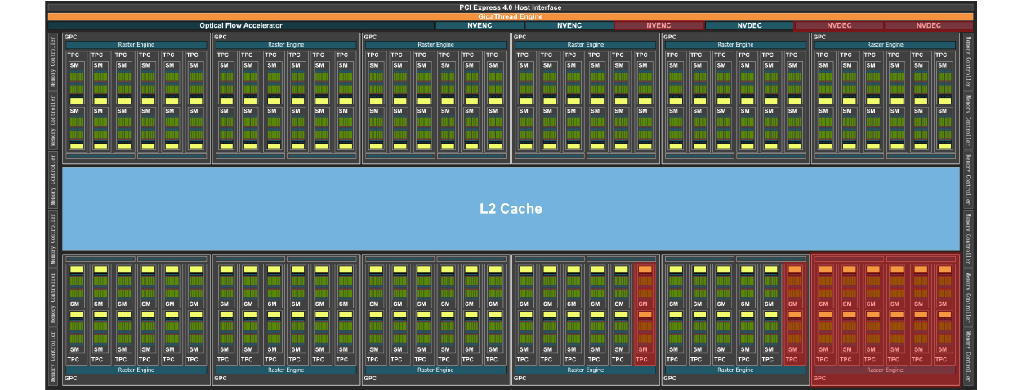This screenshot has height=390, width=1022.
Task: Select the orange GigaThread Engine bar
Action: tap(511, 16)
